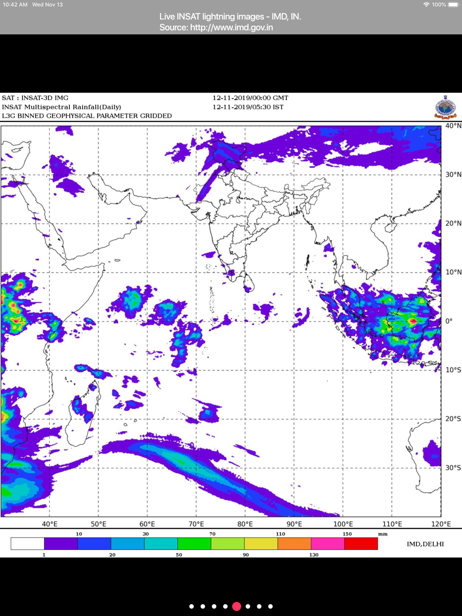462x616 pixels.
Task: Click the purple legend swatch between 1 and 10
Action: (x=61, y=544)
